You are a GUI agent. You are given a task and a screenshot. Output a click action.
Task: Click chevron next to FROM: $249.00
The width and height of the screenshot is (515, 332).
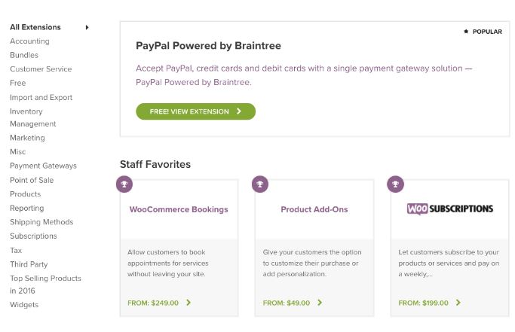coord(189,303)
